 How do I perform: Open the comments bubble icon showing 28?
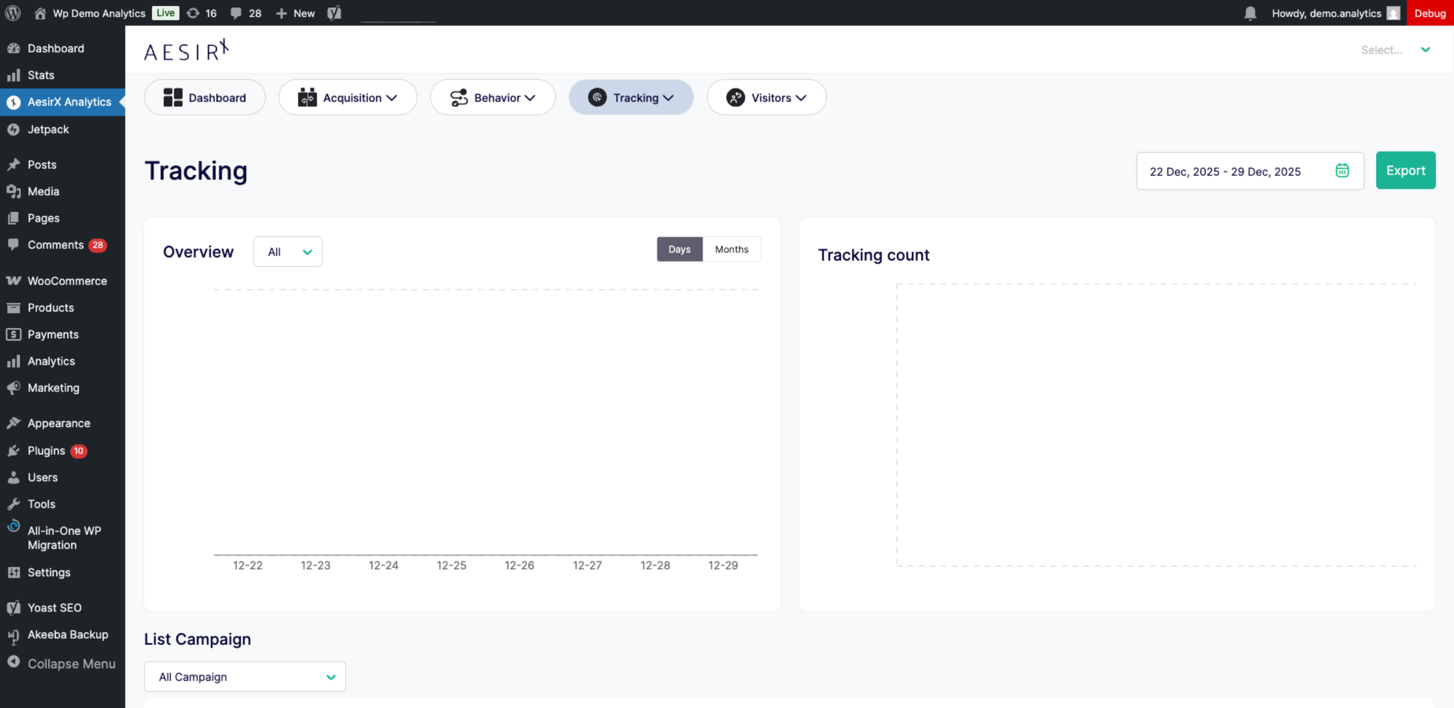tap(245, 13)
